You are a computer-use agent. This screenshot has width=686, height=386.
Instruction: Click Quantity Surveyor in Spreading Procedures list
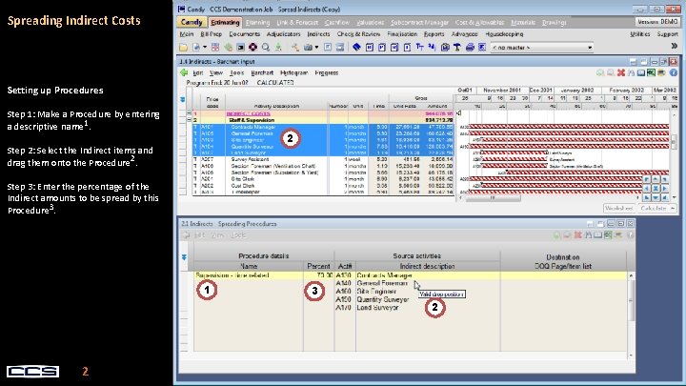pos(383,300)
